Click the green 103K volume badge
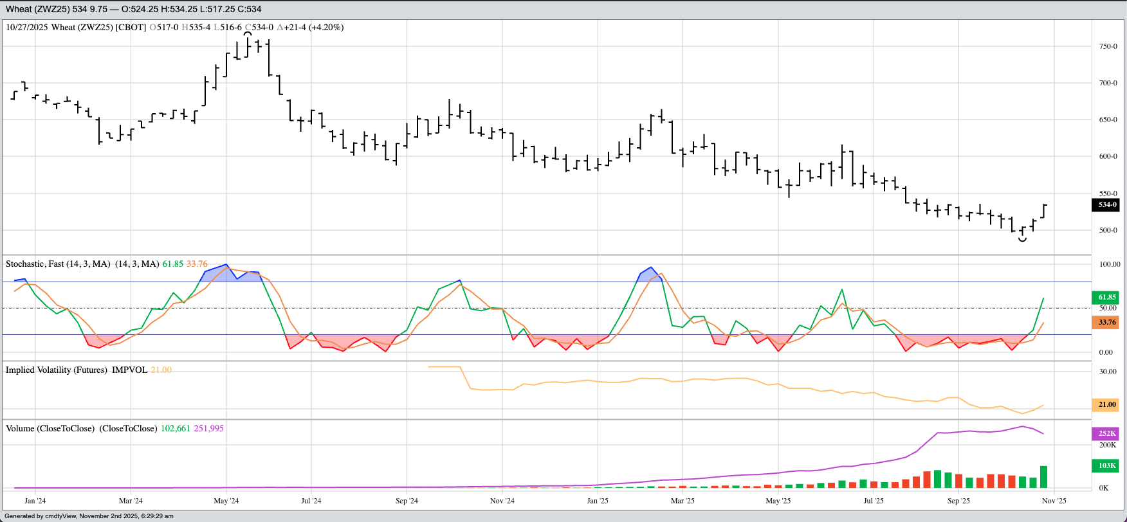The height and width of the screenshot is (522, 1127). pyautogui.click(x=1106, y=465)
